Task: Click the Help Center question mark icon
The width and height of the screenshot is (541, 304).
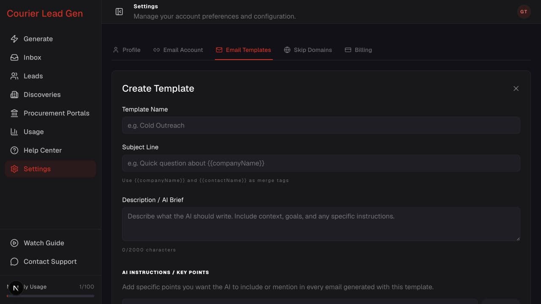Action: click(x=14, y=150)
